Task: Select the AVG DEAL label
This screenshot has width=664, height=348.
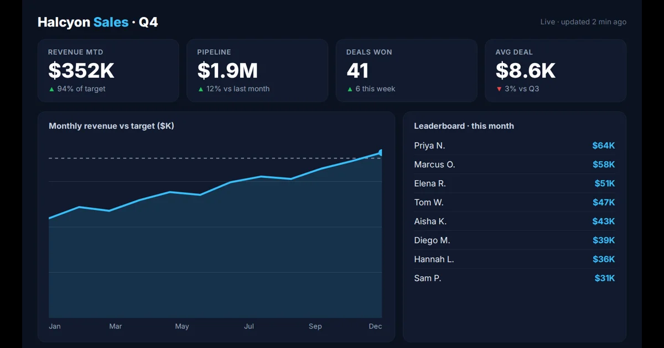Action: coord(514,52)
